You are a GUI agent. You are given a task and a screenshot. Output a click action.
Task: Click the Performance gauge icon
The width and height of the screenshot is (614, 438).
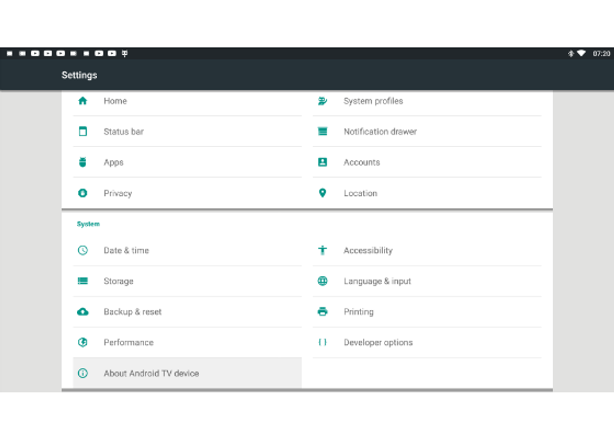82,342
